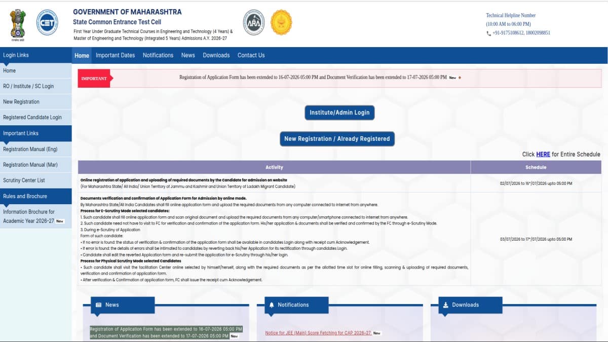Open the Home tab in navigation bar
The width and height of the screenshot is (608, 342).
[82, 55]
